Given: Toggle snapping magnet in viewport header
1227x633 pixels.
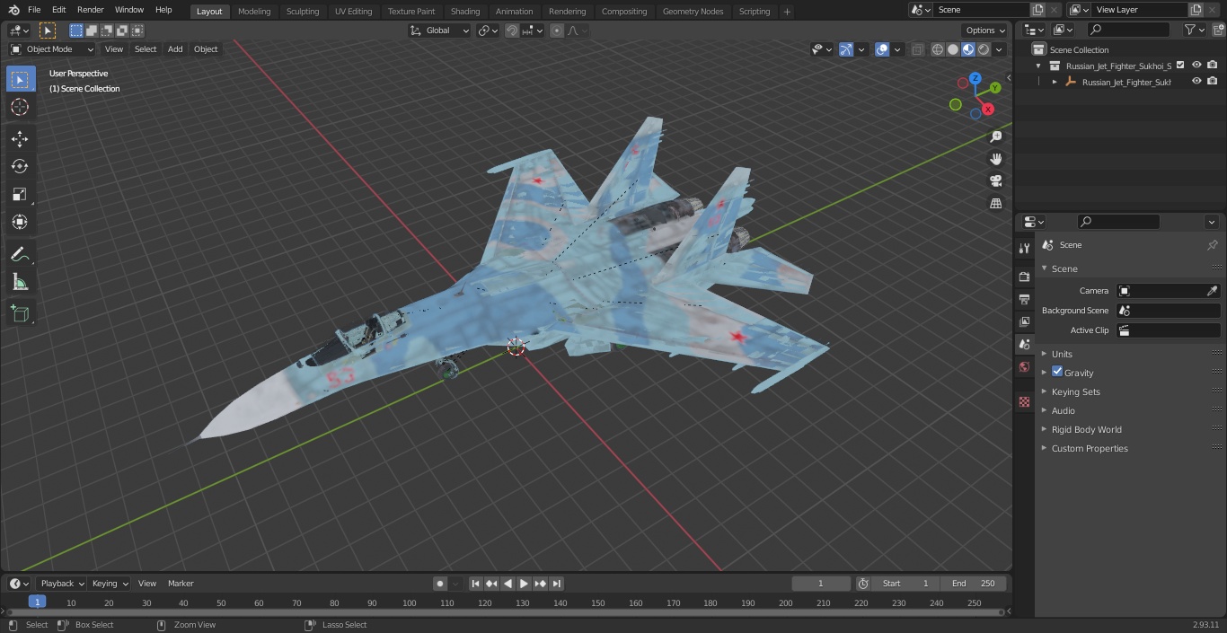Looking at the screenshot, I should point(512,31).
